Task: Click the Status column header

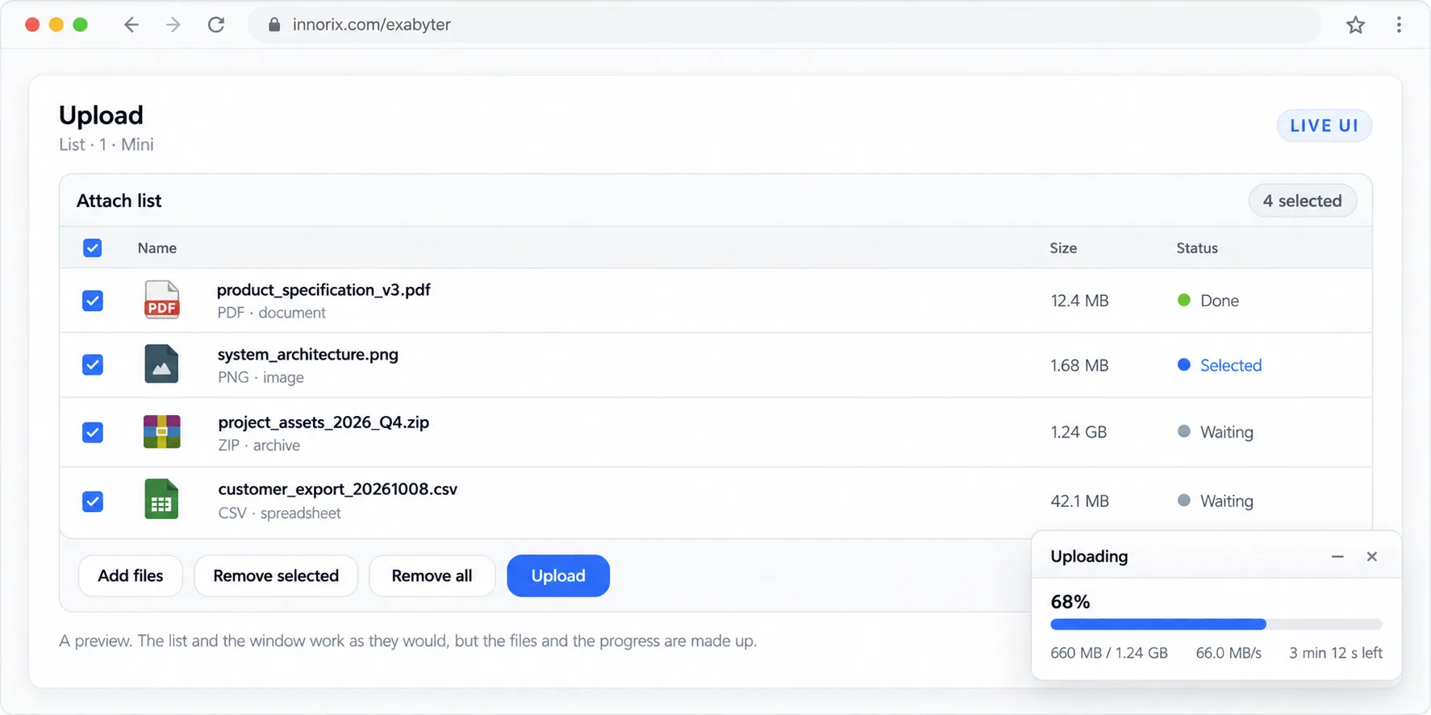Action: [x=1197, y=247]
